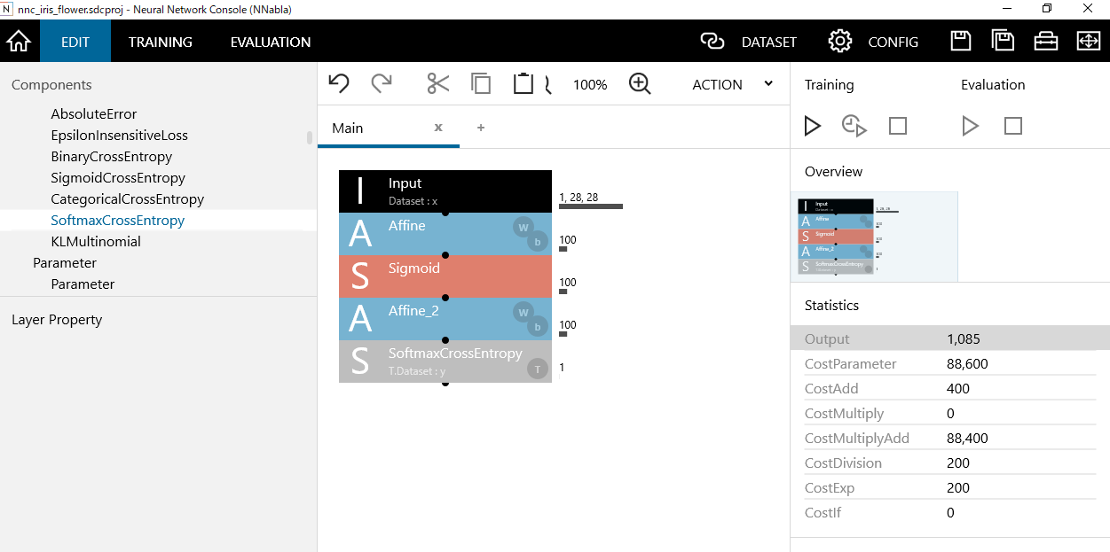Image resolution: width=1110 pixels, height=552 pixels.
Task: Open the TRAINING tab
Action: click(x=160, y=42)
